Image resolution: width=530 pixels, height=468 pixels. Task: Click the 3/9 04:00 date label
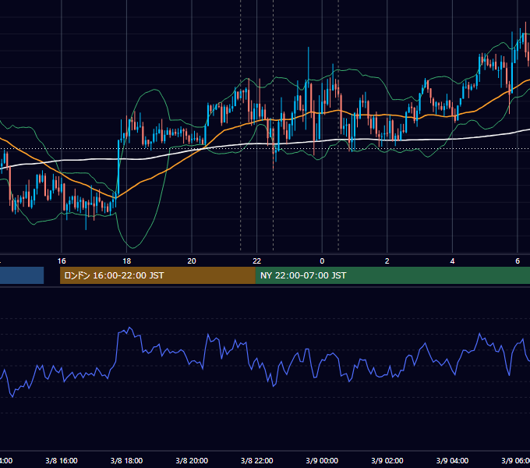pyautogui.click(x=452, y=460)
